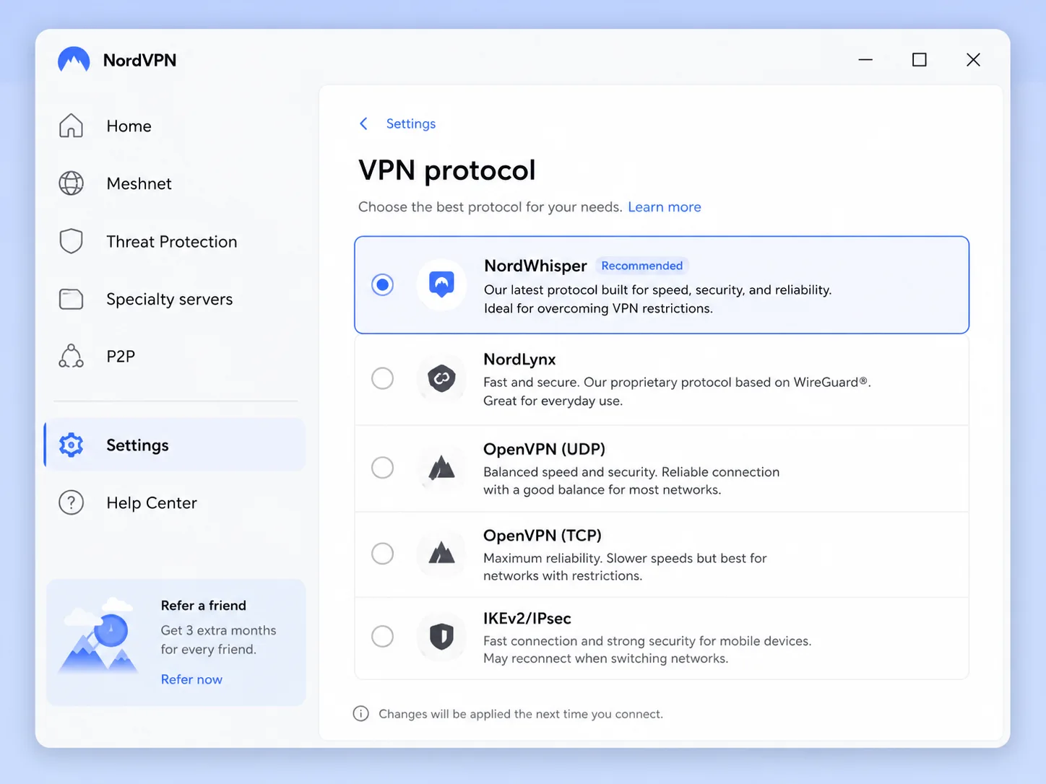The image size is (1046, 784).
Task: Open the Help Center sidebar item
Action: [176, 502]
